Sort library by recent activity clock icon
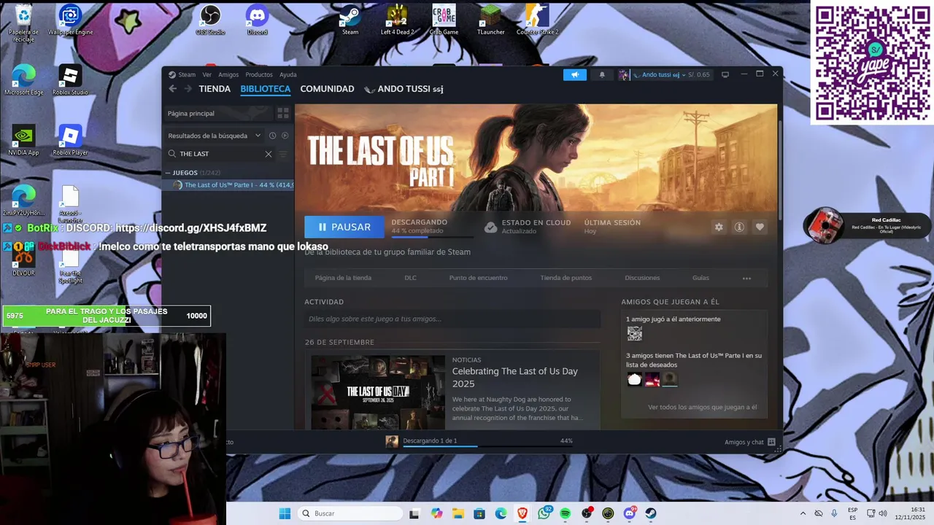 click(x=272, y=136)
